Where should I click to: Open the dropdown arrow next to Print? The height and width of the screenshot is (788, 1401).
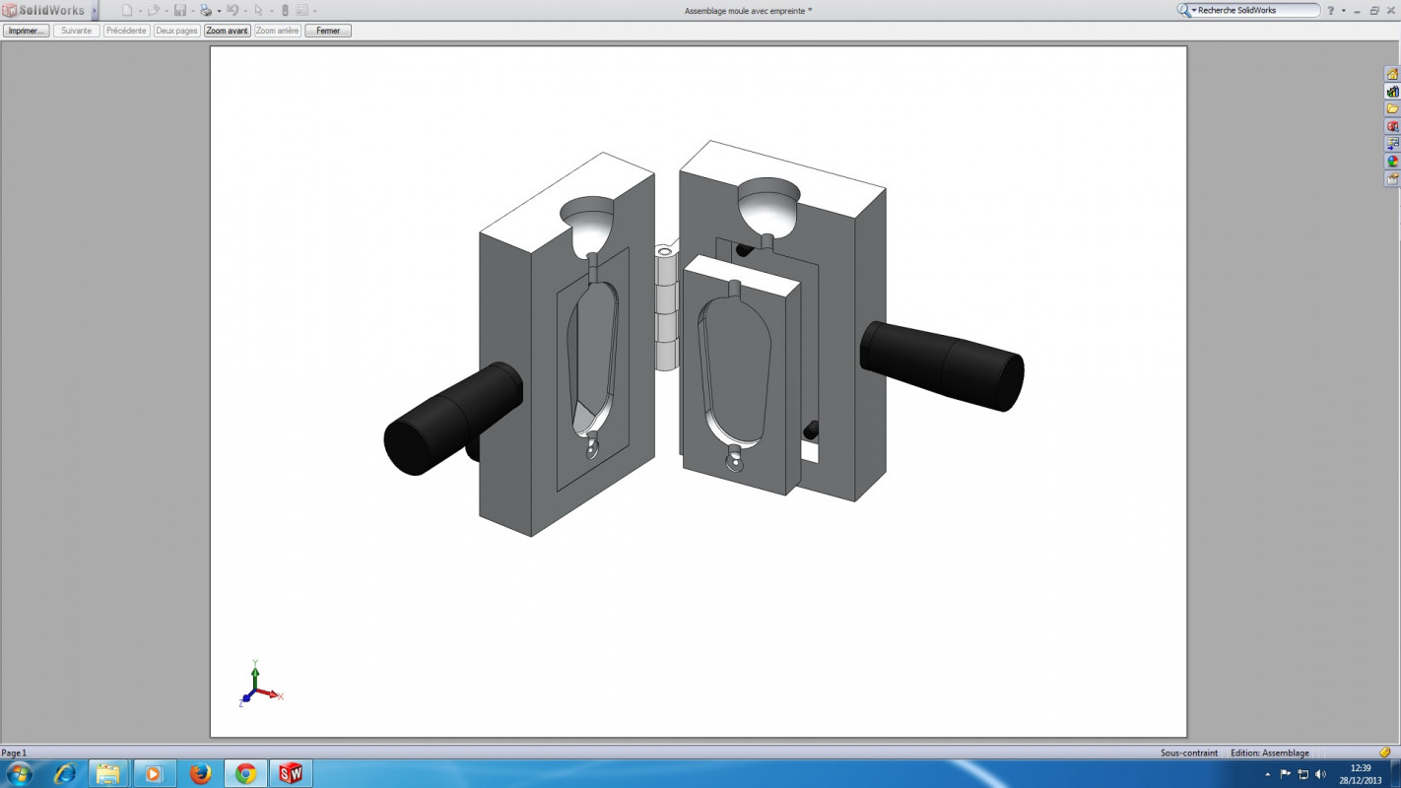coord(218,11)
